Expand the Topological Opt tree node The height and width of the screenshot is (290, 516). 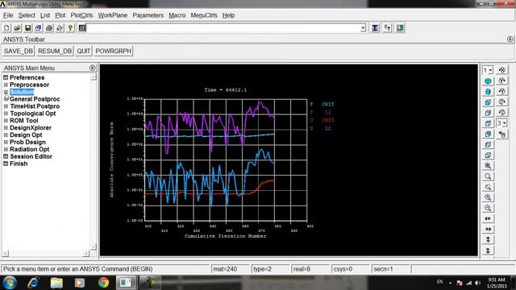click(x=6, y=114)
